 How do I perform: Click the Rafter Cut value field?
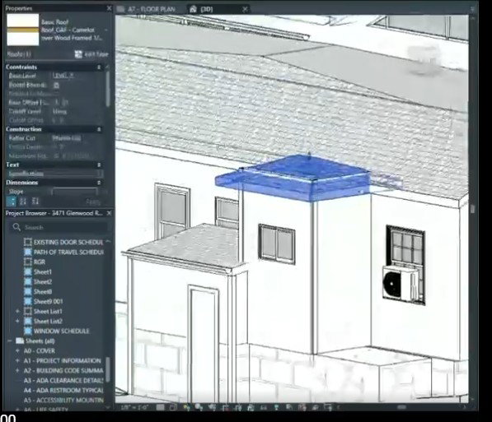[77, 138]
